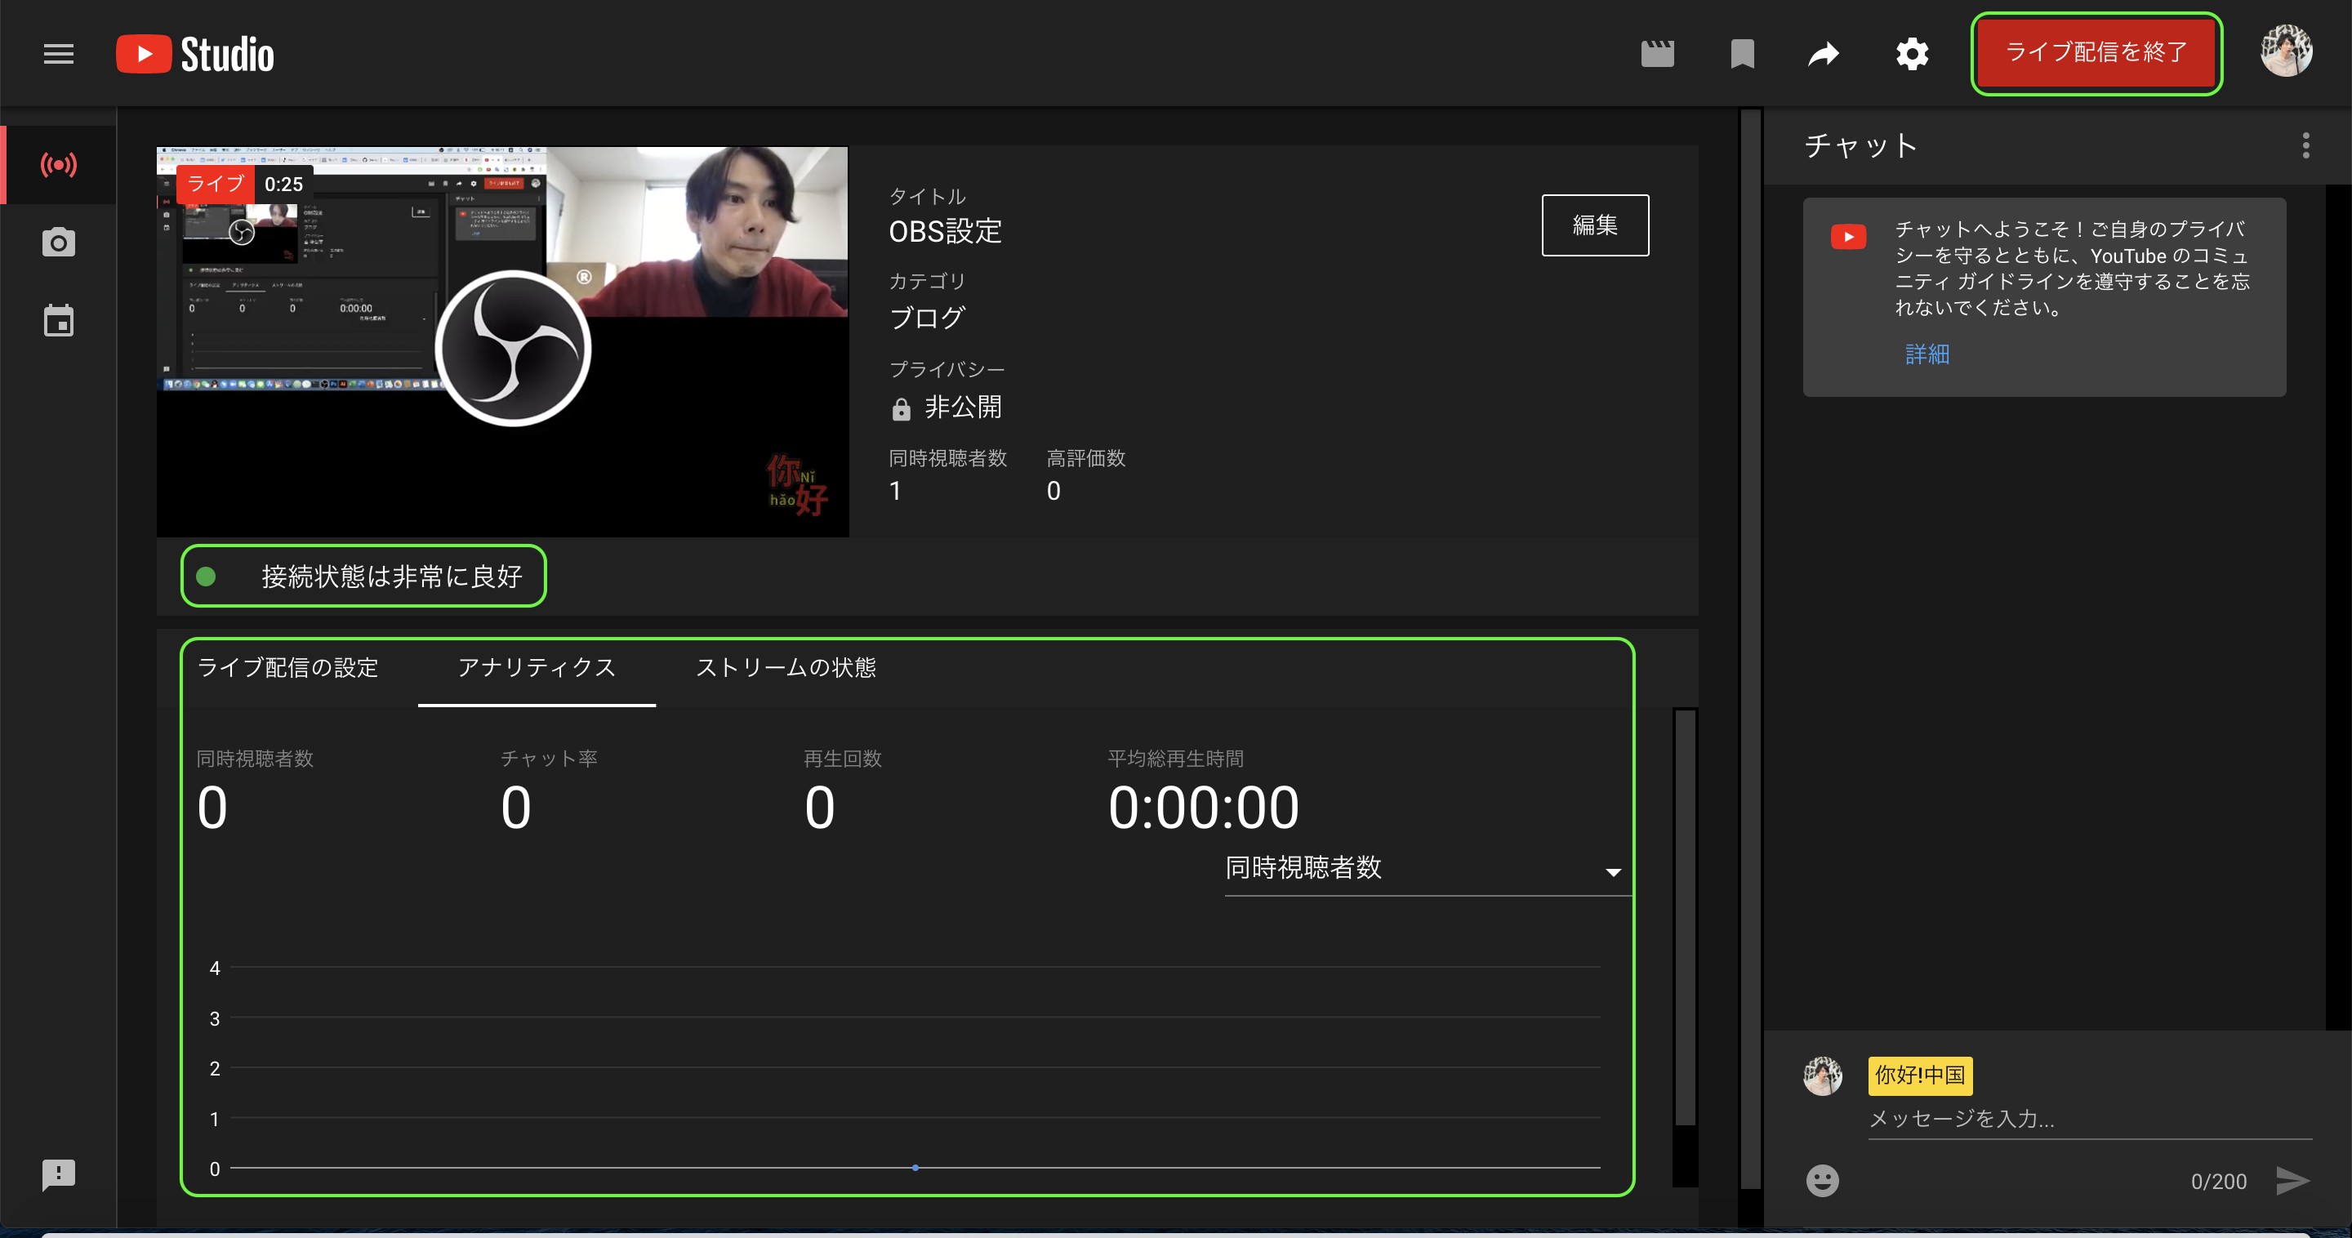Click the privacy lock icon
This screenshot has height=1238, width=2352.
pos(900,408)
